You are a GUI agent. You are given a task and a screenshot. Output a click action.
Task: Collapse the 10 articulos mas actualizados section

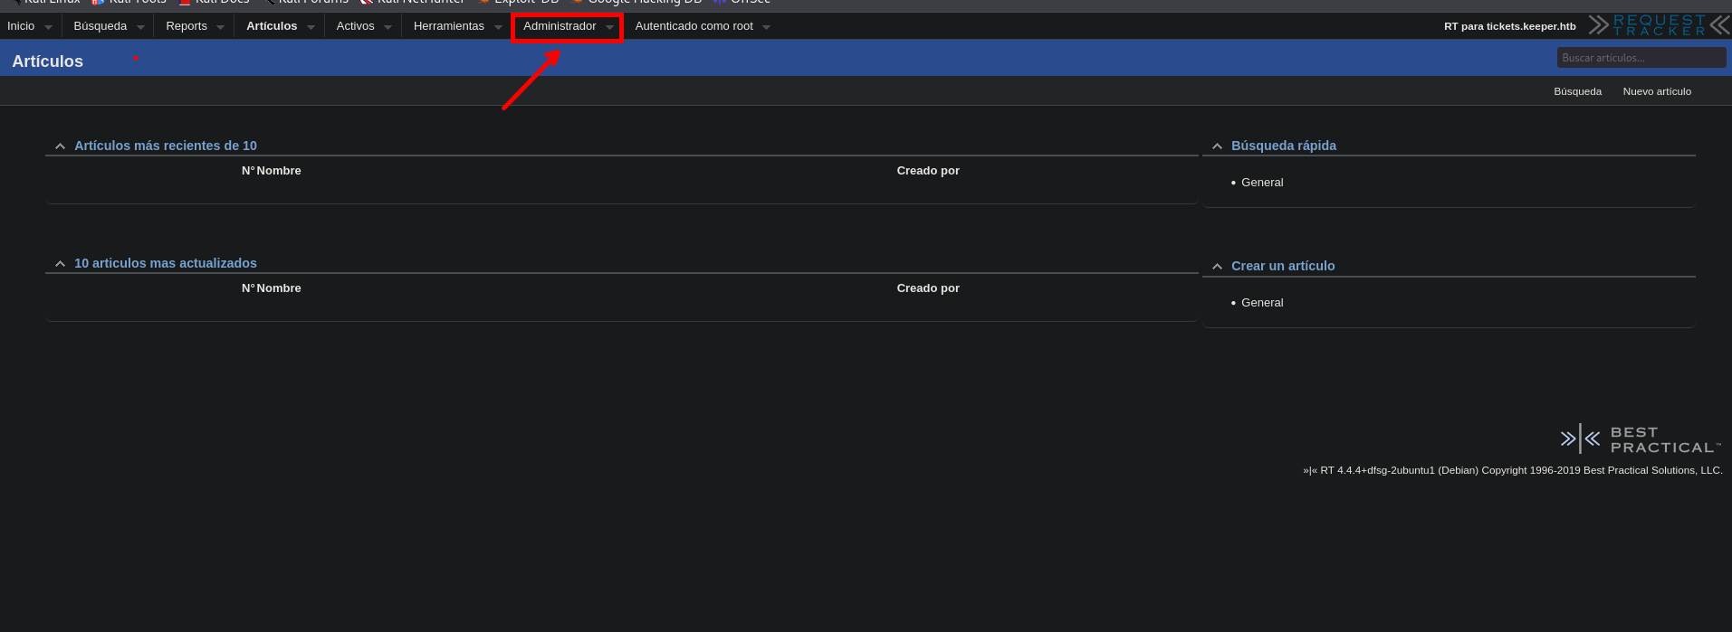coord(60,264)
